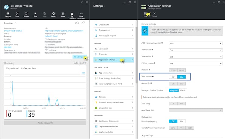This screenshot has height=139, width=225.
Task: Open Settings from the web app toolbar
Action: point(8,15)
